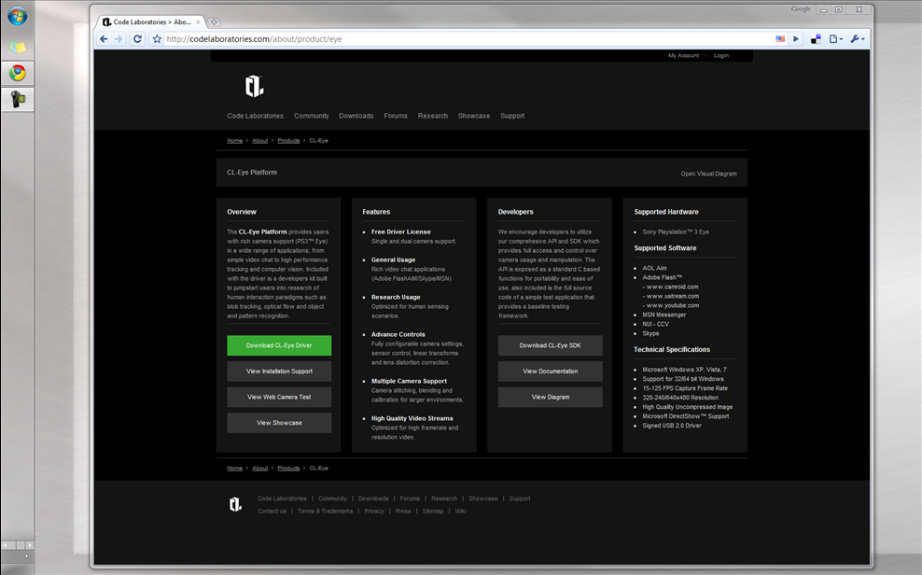
Task: Click Signed USB 2.0 Driver specification
Action: (672, 426)
